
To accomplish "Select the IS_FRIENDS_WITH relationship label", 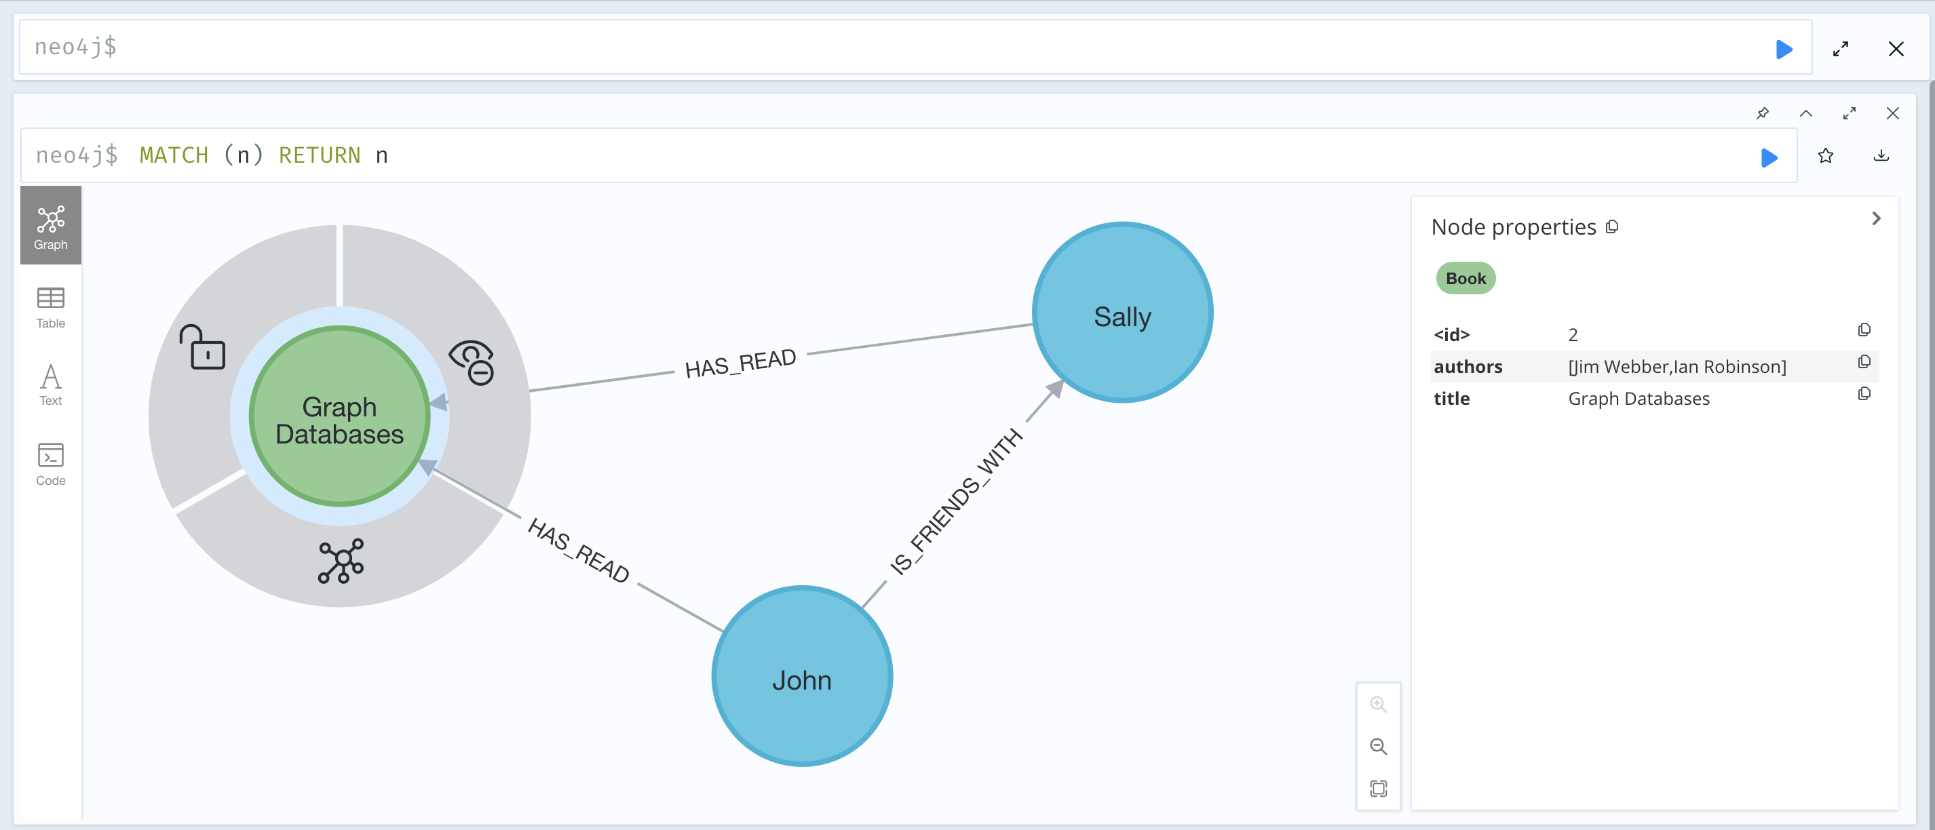I will click(955, 501).
